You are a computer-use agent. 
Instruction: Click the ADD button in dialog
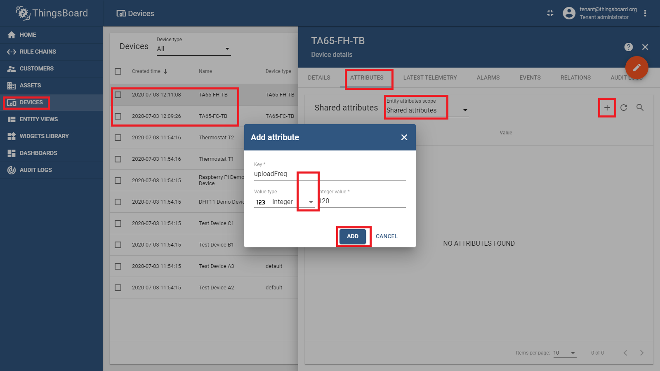(x=353, y=236)
